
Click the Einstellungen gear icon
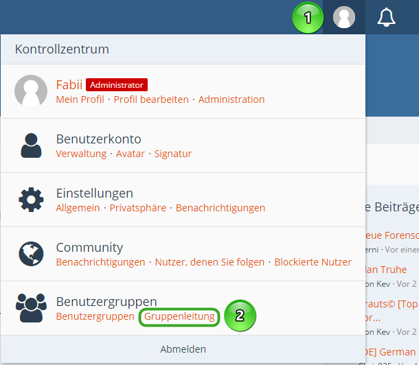[31, 200]
